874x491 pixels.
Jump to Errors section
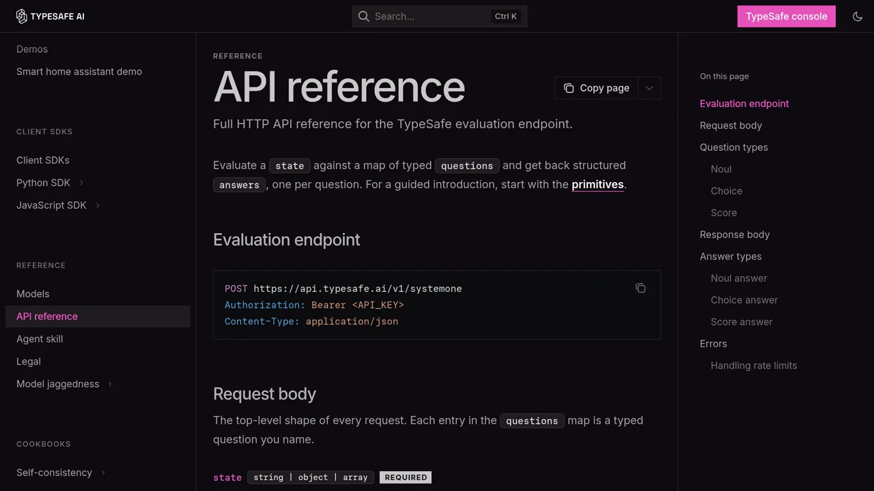pos(714,344)
